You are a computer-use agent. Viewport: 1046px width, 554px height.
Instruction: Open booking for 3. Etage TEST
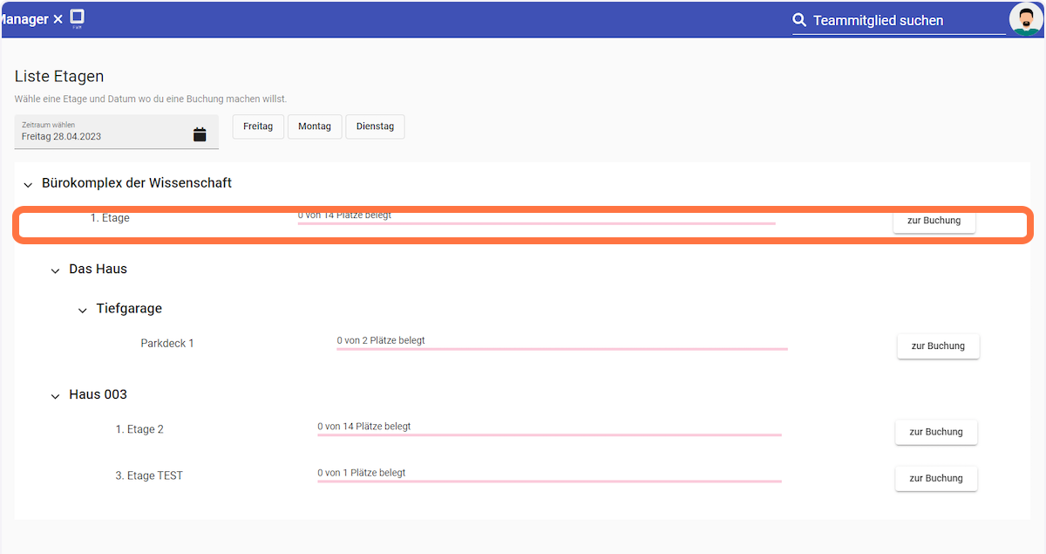[x=935, y=478]
